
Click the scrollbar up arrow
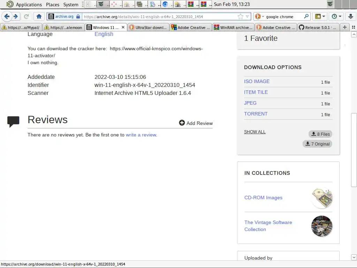(x=354, y=35)
